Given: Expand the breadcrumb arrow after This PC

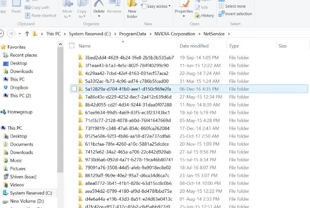Looking at the screenshot, I should tap(65, 34).
